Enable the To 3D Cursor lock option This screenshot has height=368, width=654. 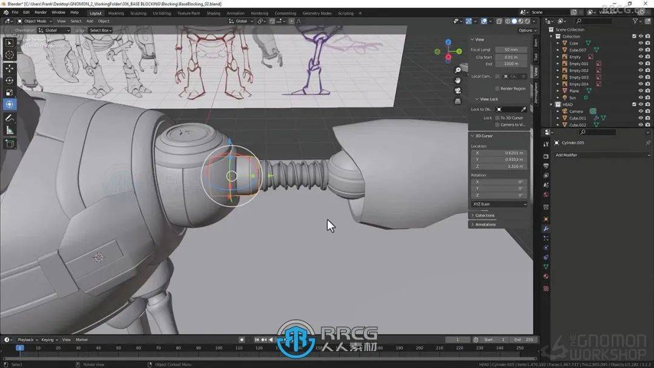point(498,117)
